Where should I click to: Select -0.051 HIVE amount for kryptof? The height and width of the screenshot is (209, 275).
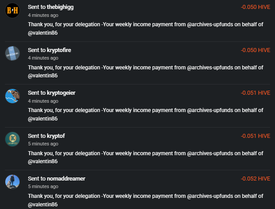[x=255, y=136]
